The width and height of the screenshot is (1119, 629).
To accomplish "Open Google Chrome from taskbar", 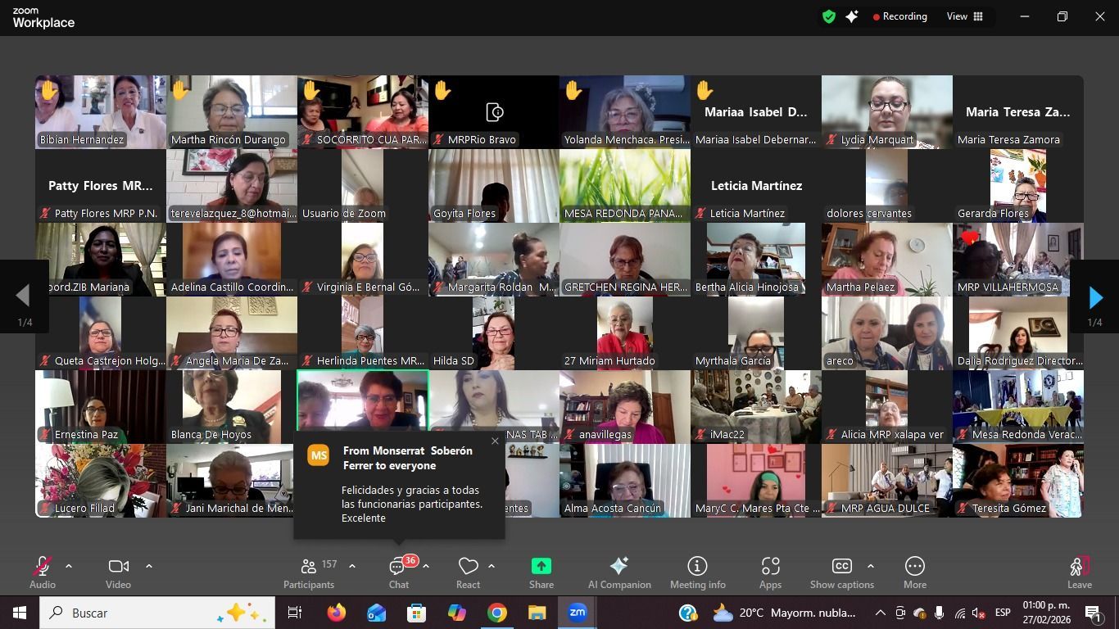I will tap(496, 613).
